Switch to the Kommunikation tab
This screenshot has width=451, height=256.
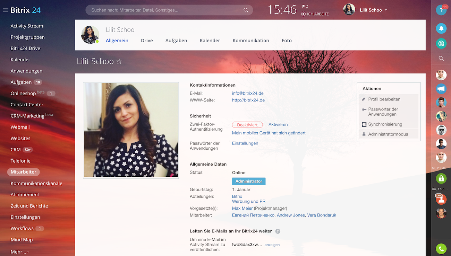pyautogui.click(x=251, y=41)
